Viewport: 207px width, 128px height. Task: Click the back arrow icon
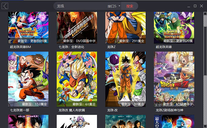point(5,6)
